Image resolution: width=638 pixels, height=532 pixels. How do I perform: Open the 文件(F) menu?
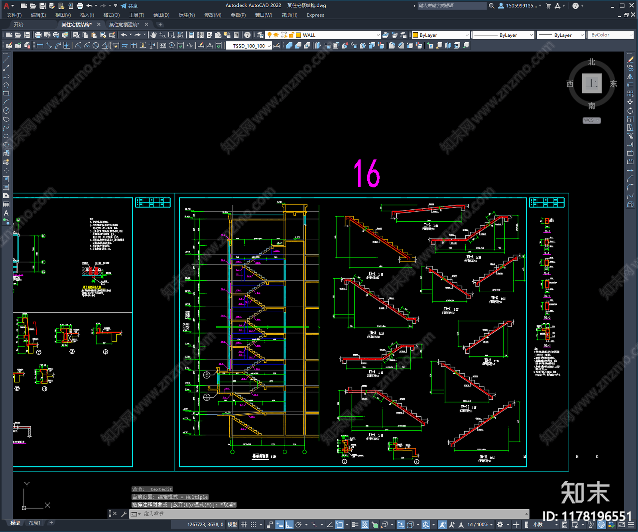(14, 15)
